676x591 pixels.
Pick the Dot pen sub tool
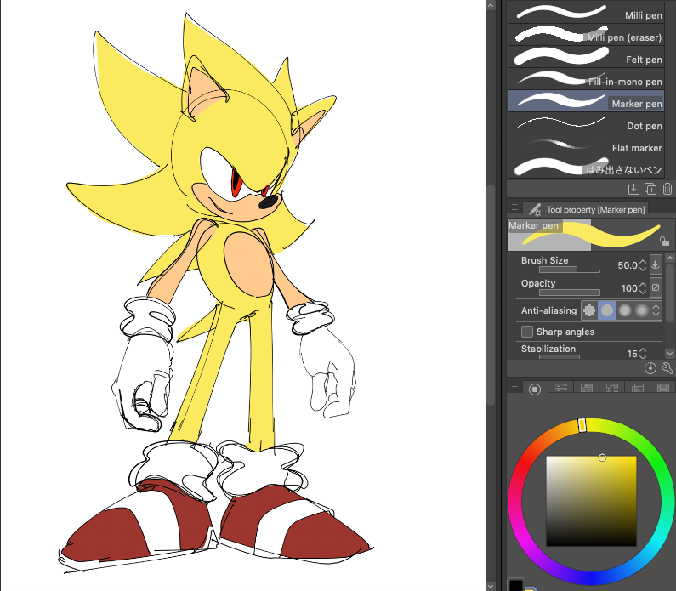(586, 123)
